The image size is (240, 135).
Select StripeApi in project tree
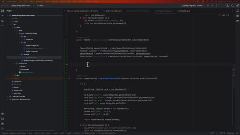[x=29, y=39]
